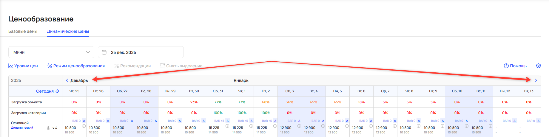Click the previous month arrow beside Декабрь
Viewport: 549px width, 137px height.
67,80
